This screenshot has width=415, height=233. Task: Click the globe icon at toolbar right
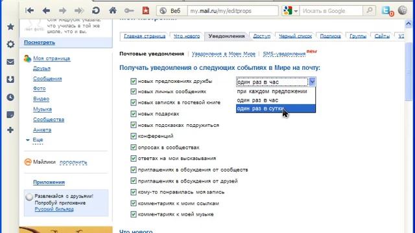[402, 10]
